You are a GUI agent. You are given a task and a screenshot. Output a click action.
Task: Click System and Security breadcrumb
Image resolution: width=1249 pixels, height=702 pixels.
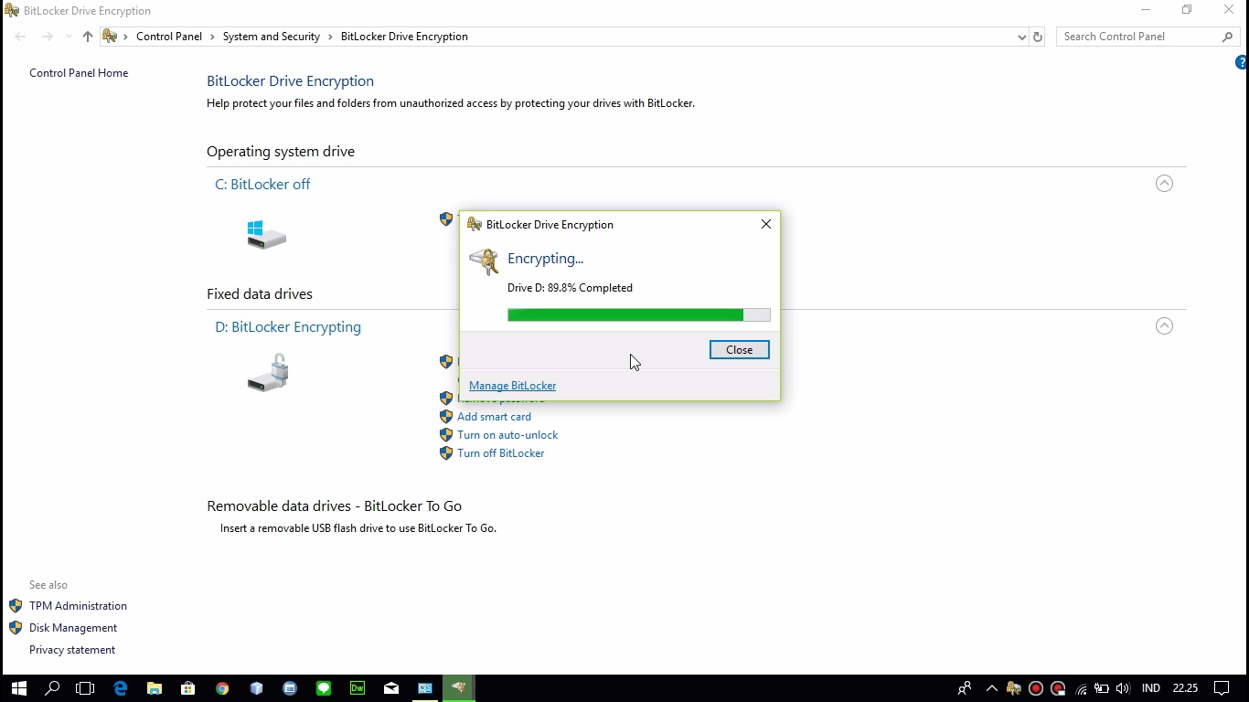tap(272, 37)
